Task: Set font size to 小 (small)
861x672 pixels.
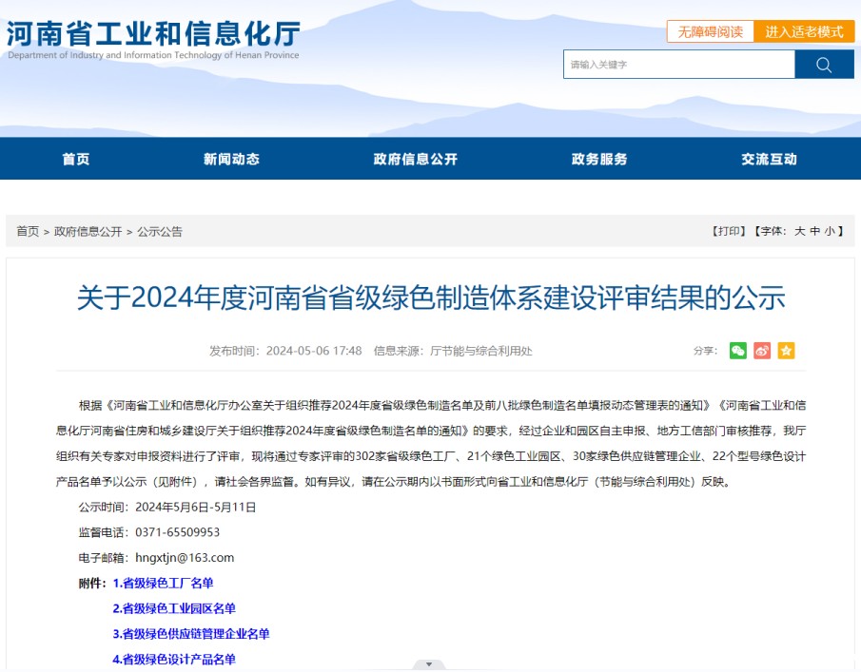Action: pos(830,231)
